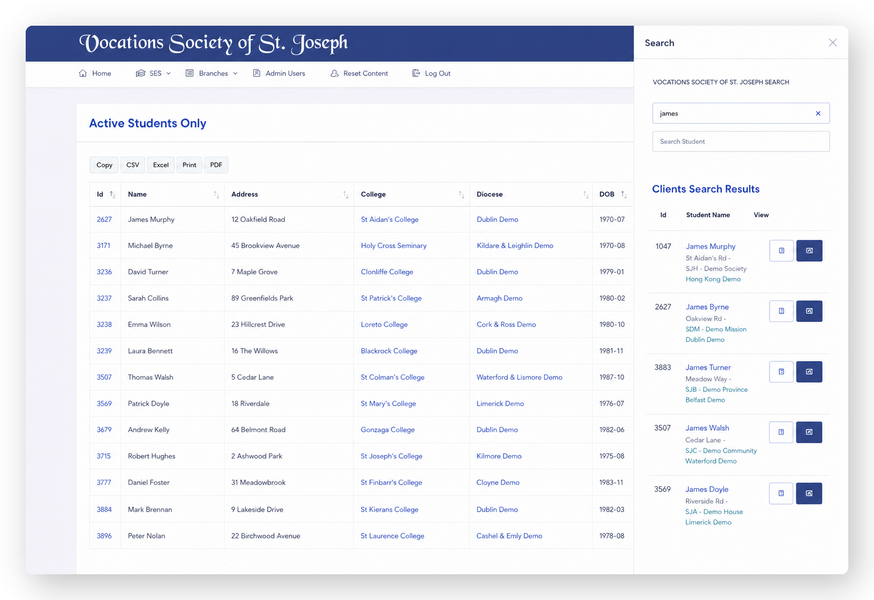The image size is (874, 600).
Task: Close the Search panel with X
Action: (x=832, y=43)
